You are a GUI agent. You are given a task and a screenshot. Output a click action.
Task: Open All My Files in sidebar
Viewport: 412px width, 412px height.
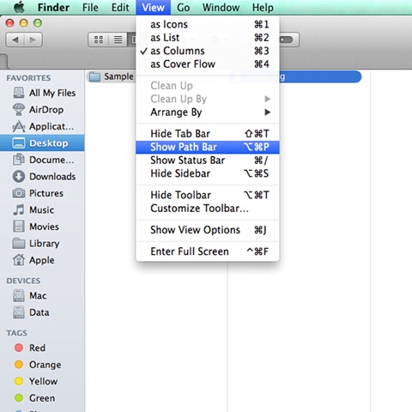(42, 93)
